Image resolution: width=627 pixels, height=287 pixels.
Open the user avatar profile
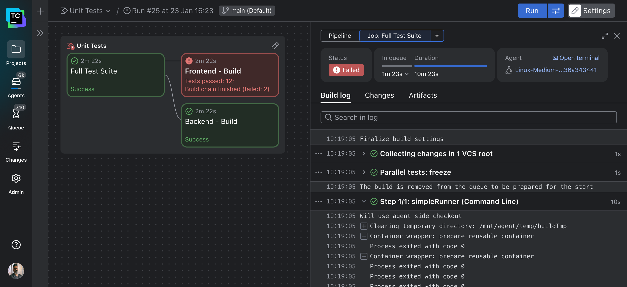(x=16, y=271)
